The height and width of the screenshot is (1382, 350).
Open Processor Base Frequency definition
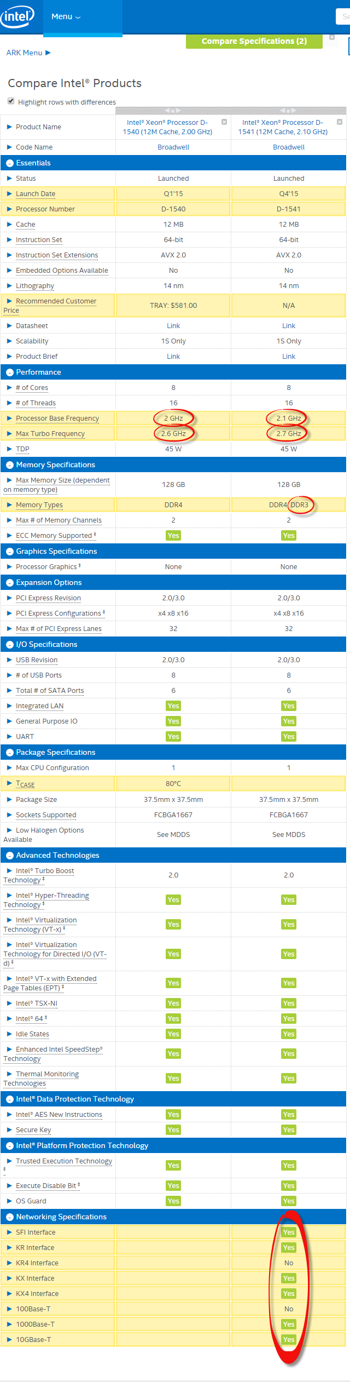57,418
